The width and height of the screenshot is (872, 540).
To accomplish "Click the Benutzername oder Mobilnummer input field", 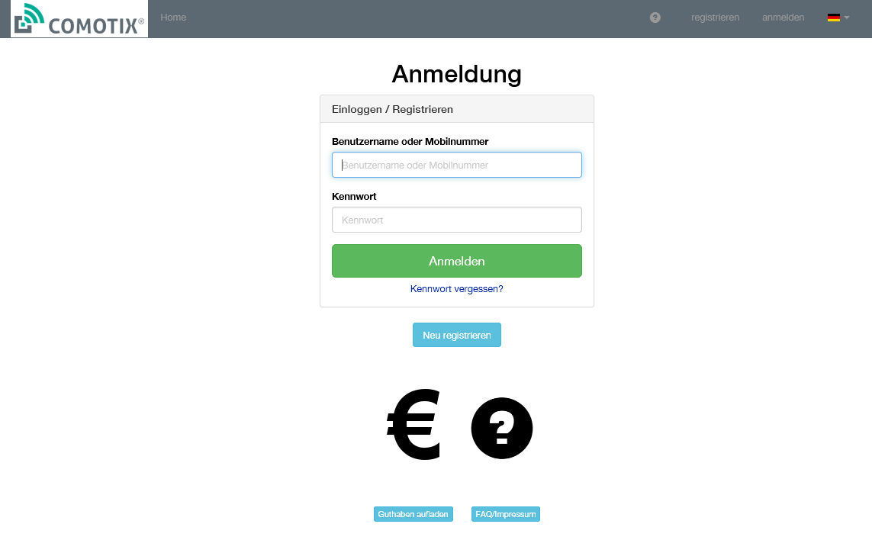I will click(x=456, y=165).
